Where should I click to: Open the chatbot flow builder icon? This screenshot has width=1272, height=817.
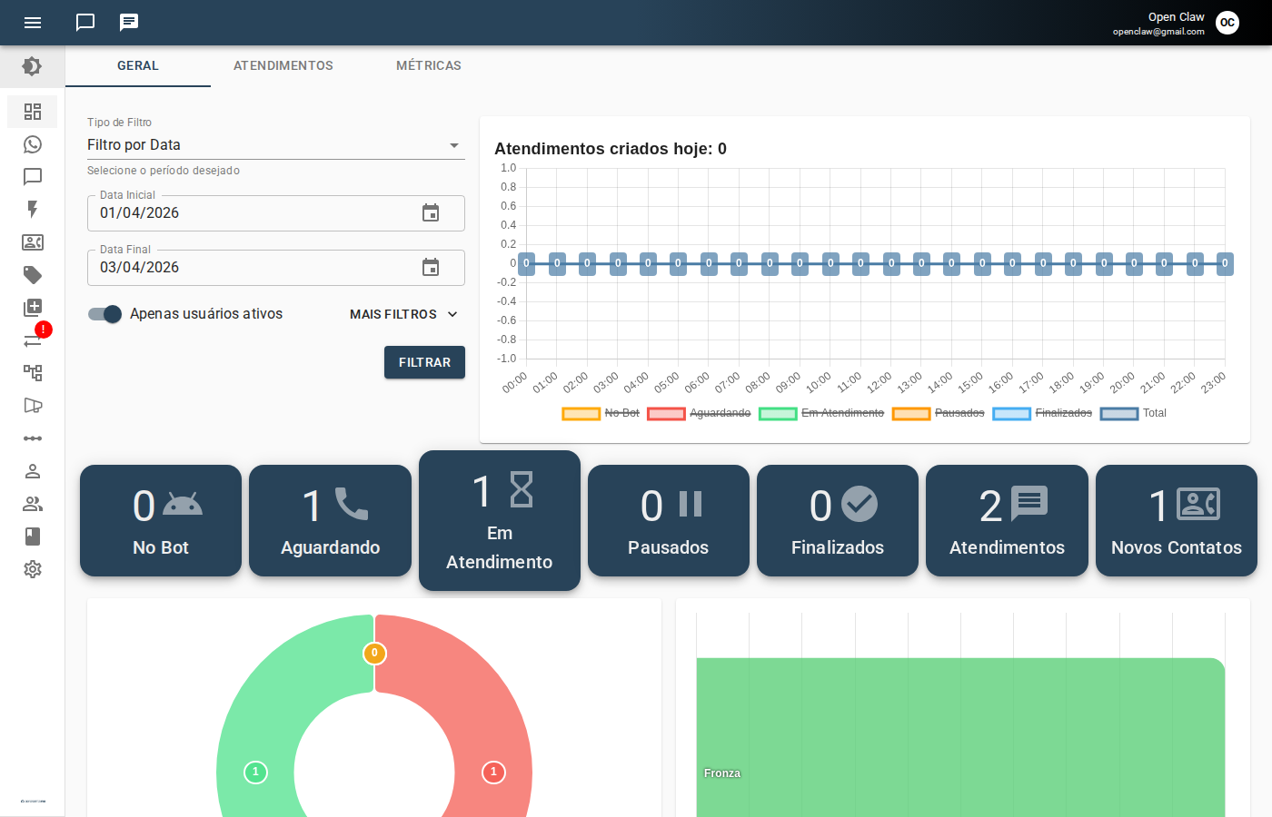(x=33, y=373)
